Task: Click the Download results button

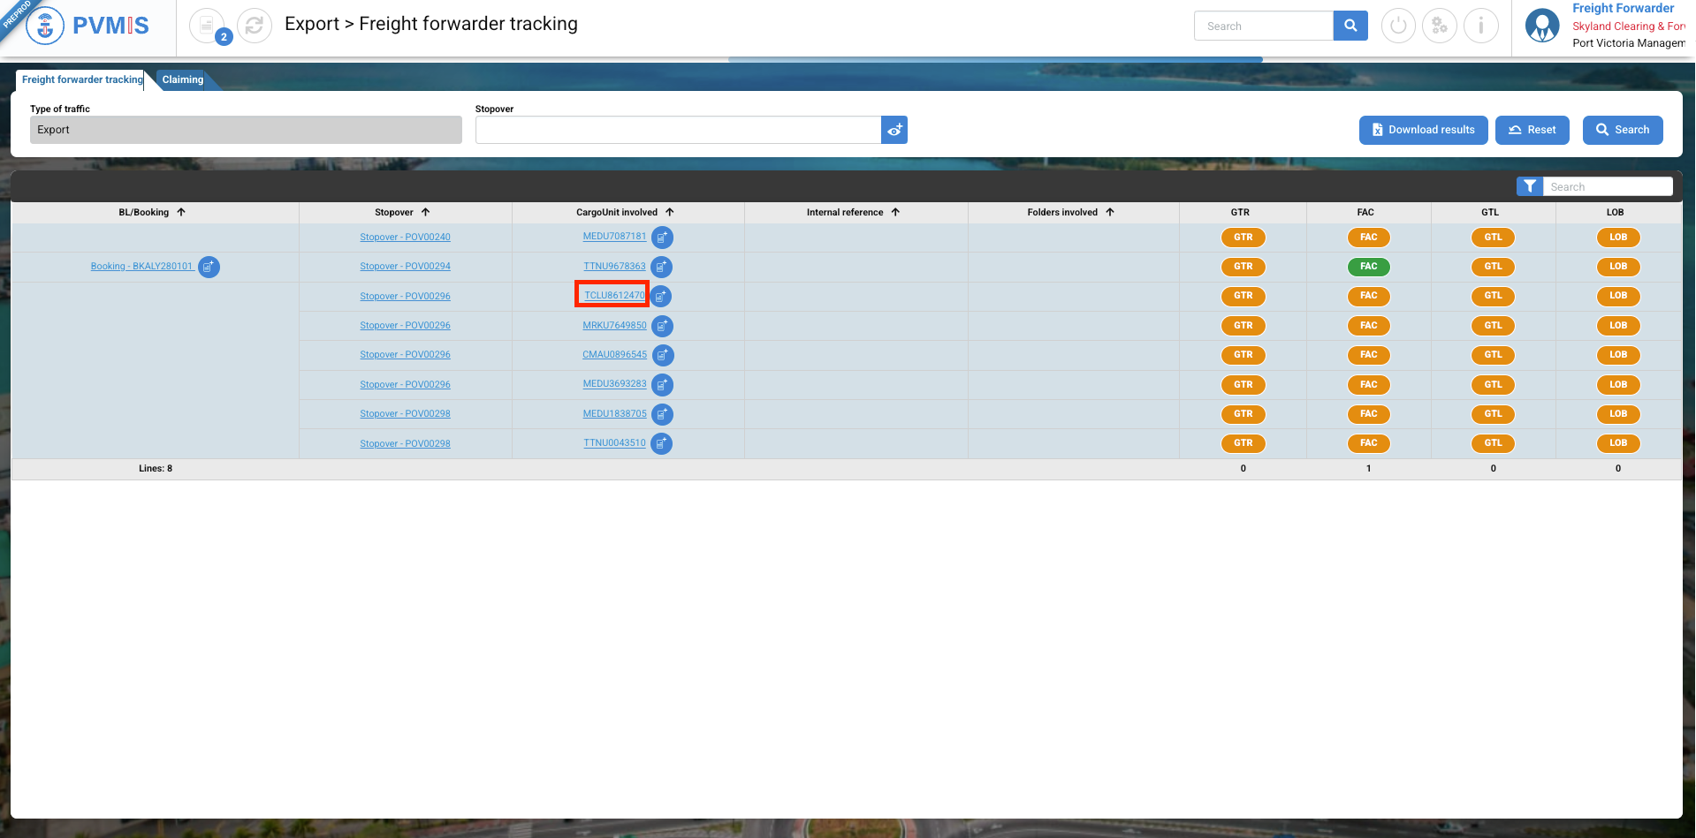Action: pyautogui.click(x=1423, y=130)
